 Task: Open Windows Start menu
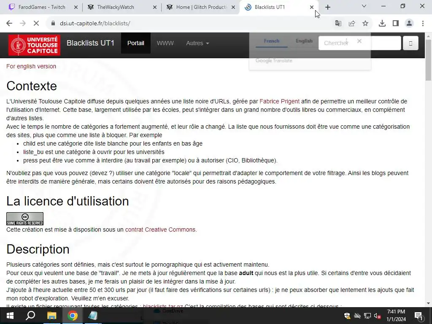pyautogui.click(x=10, y=316)
